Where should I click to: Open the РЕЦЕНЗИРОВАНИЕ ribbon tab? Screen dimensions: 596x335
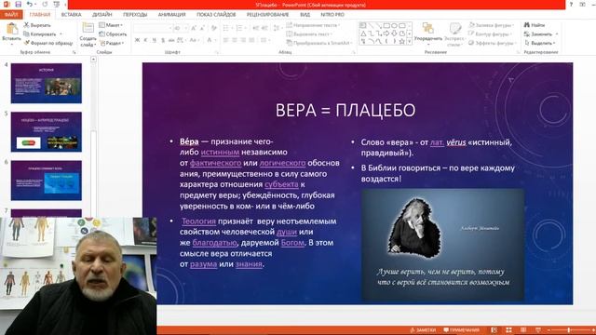click(x=267, y=15)
